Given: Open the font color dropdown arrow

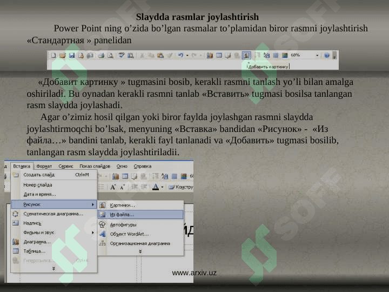Looking at the screenshot, I should click(x=163, y=187).
